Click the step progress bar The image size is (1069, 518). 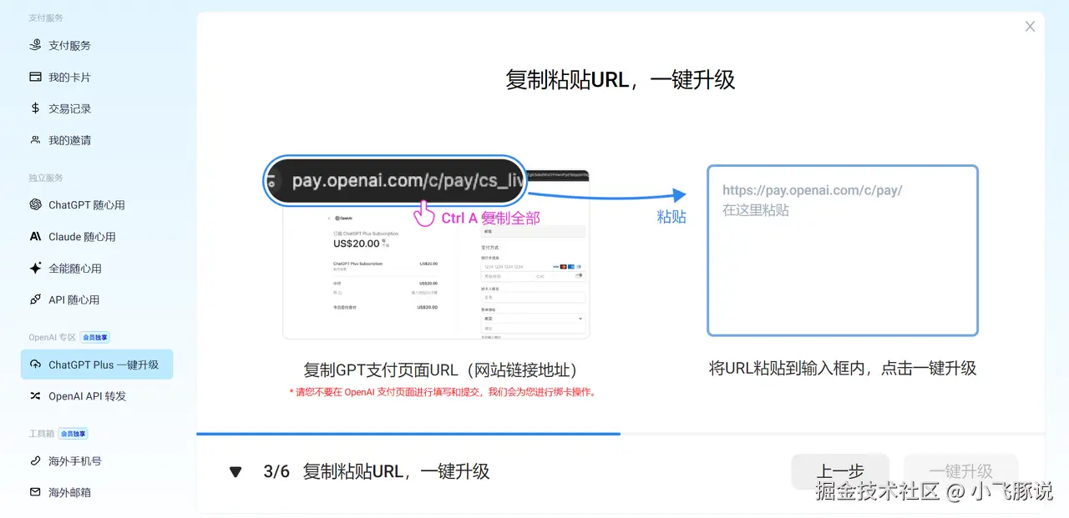point(621,434)
